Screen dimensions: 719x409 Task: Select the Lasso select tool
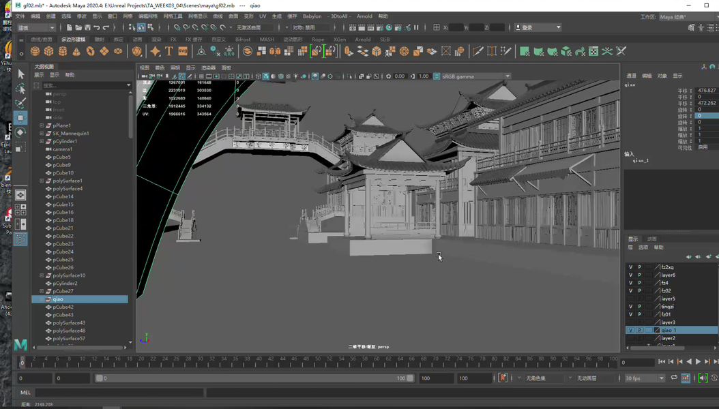[20, 89]
